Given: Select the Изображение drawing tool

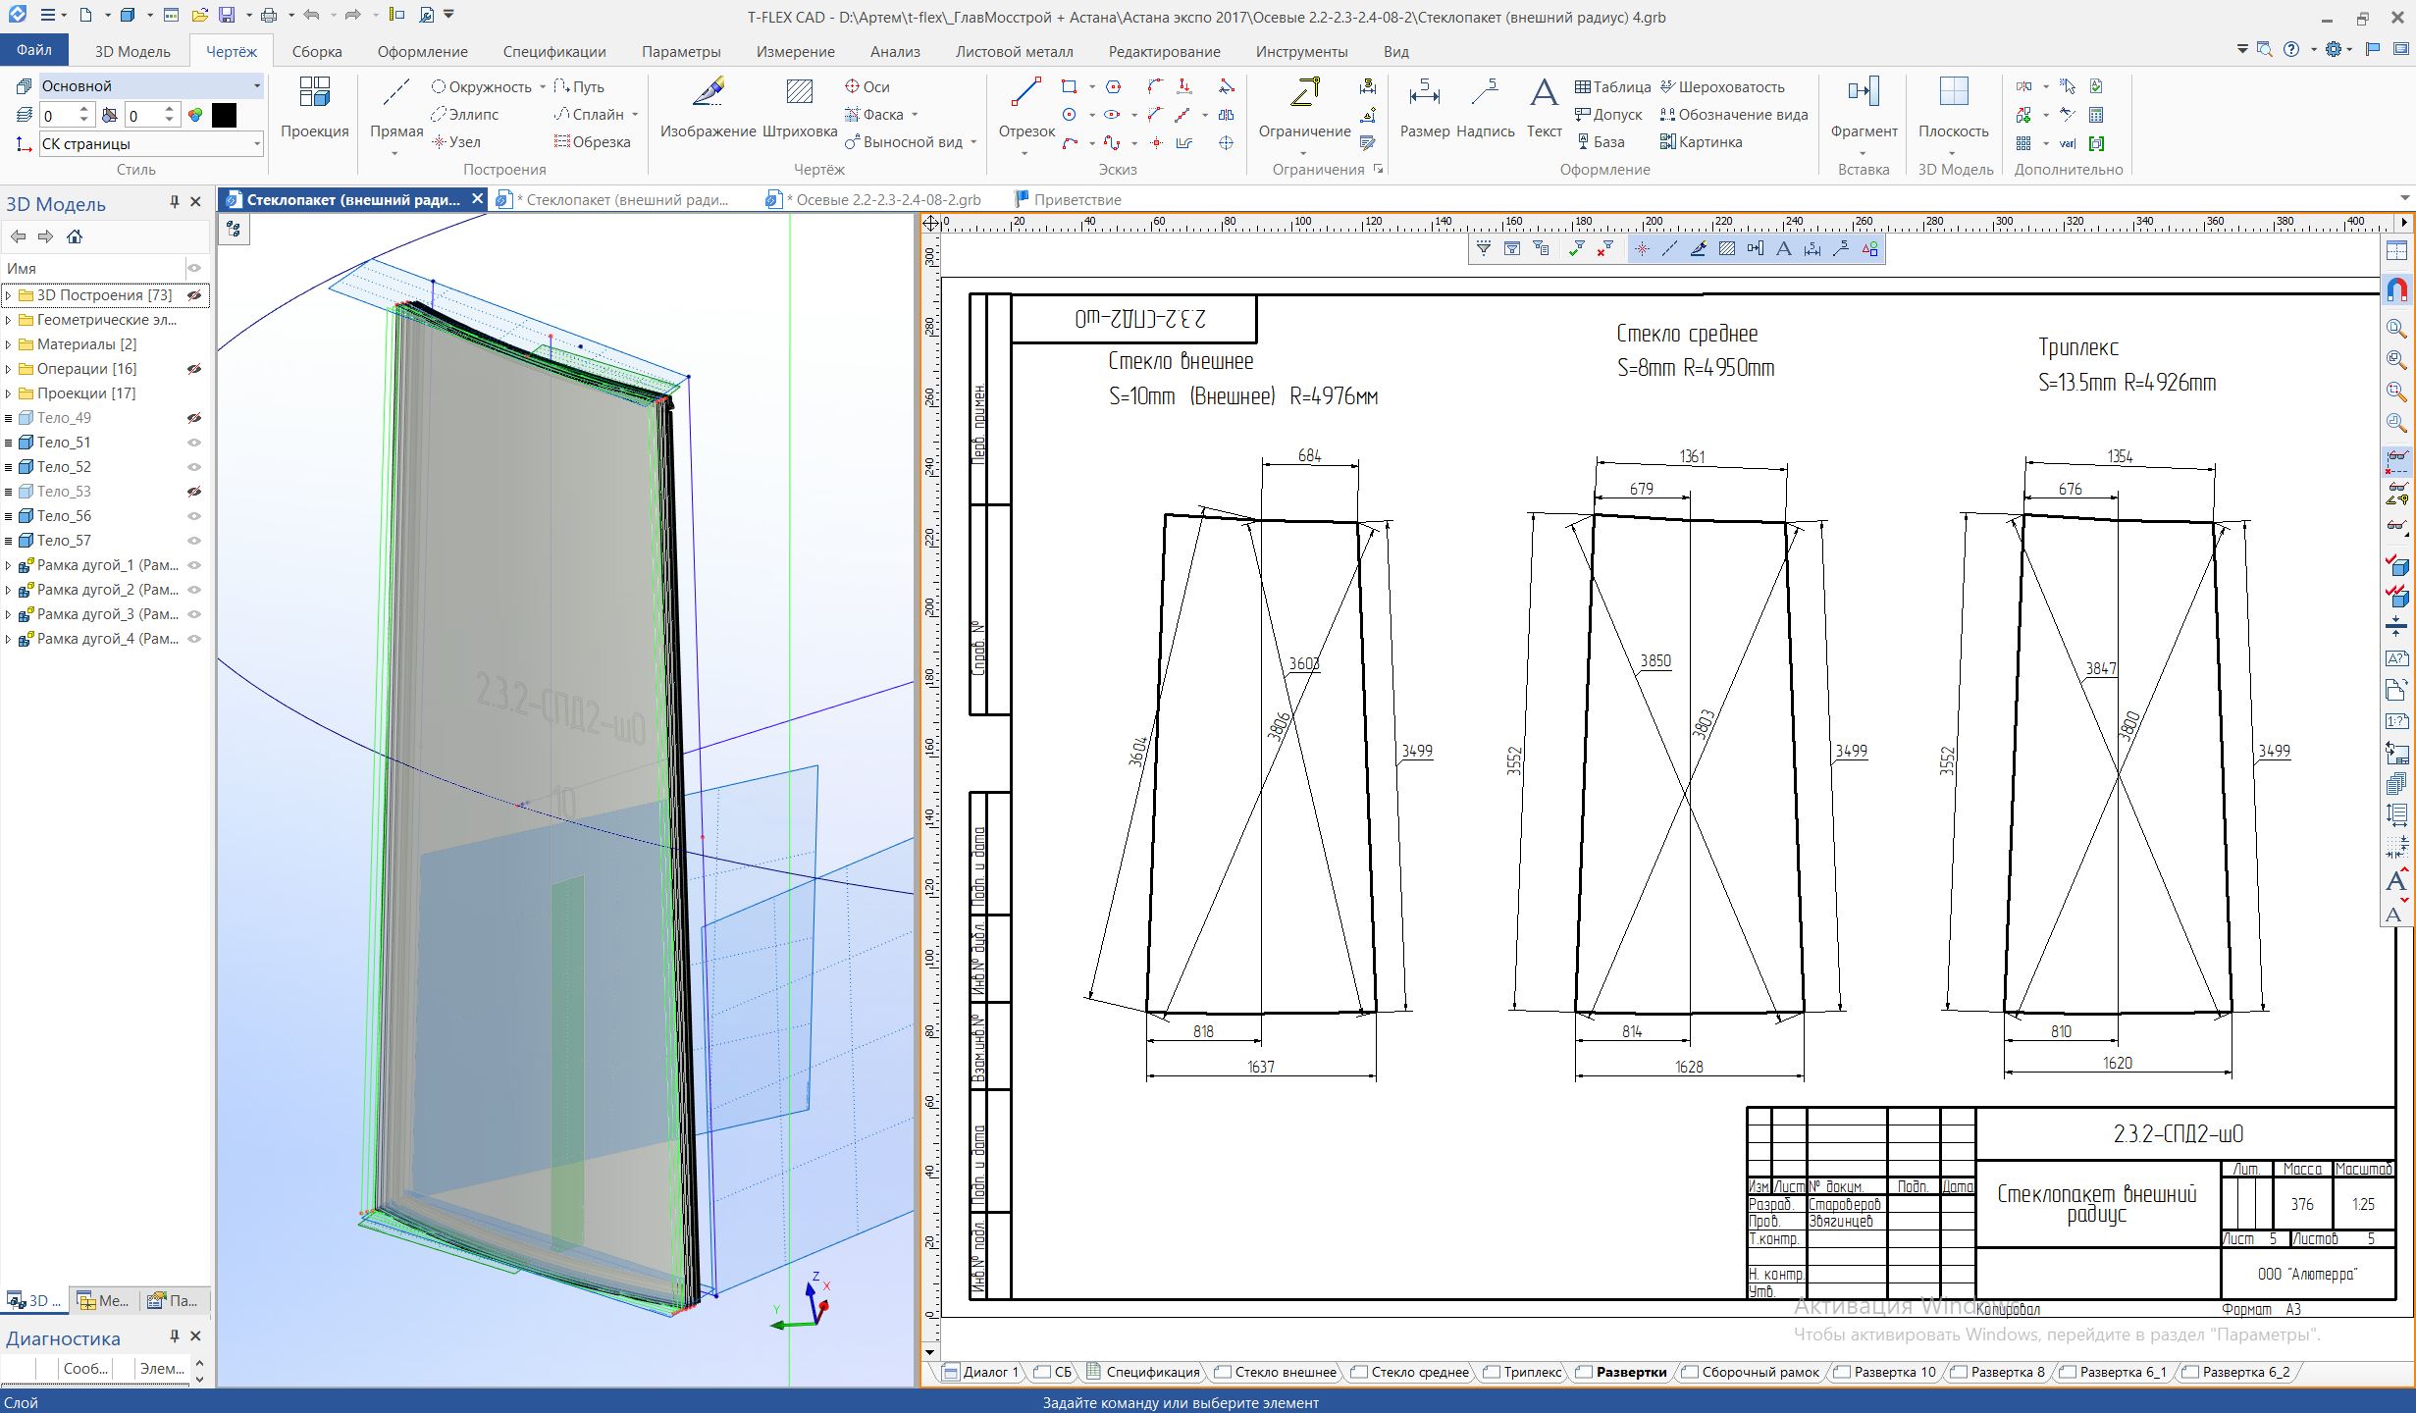Looking at the screenshot, I should (x=708, y=108).
